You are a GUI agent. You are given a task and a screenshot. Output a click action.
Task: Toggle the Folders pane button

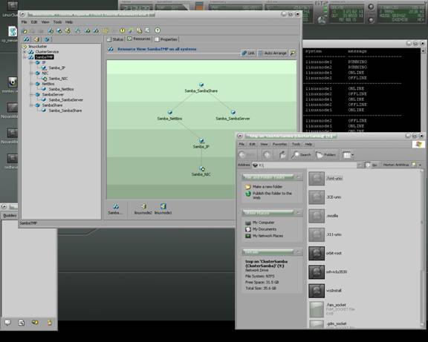[x=326, y=155]
